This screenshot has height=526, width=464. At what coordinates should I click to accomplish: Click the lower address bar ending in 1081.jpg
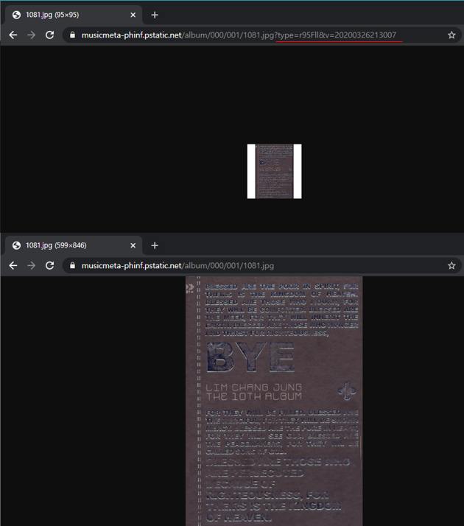(x=261, y=266)
